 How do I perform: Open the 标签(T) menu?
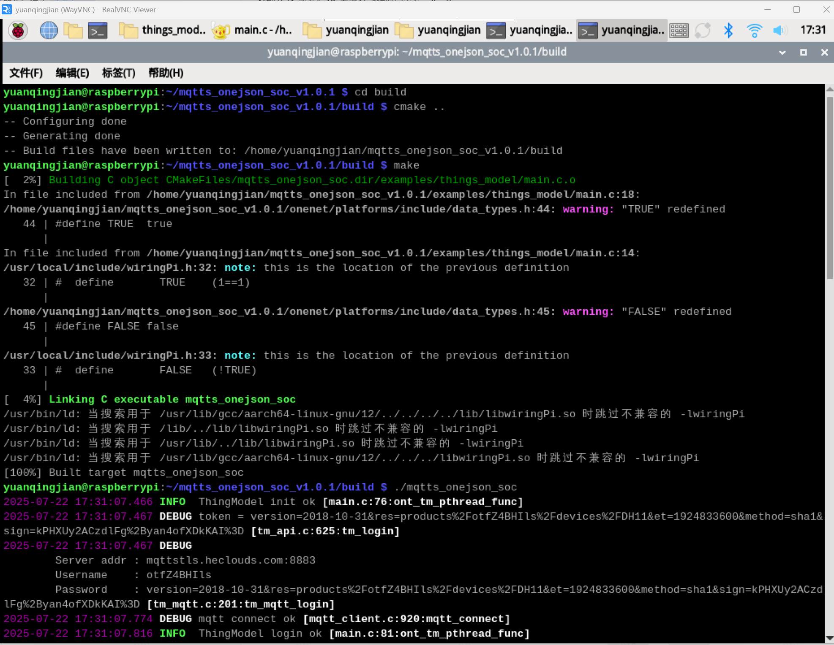click(119, 73)
